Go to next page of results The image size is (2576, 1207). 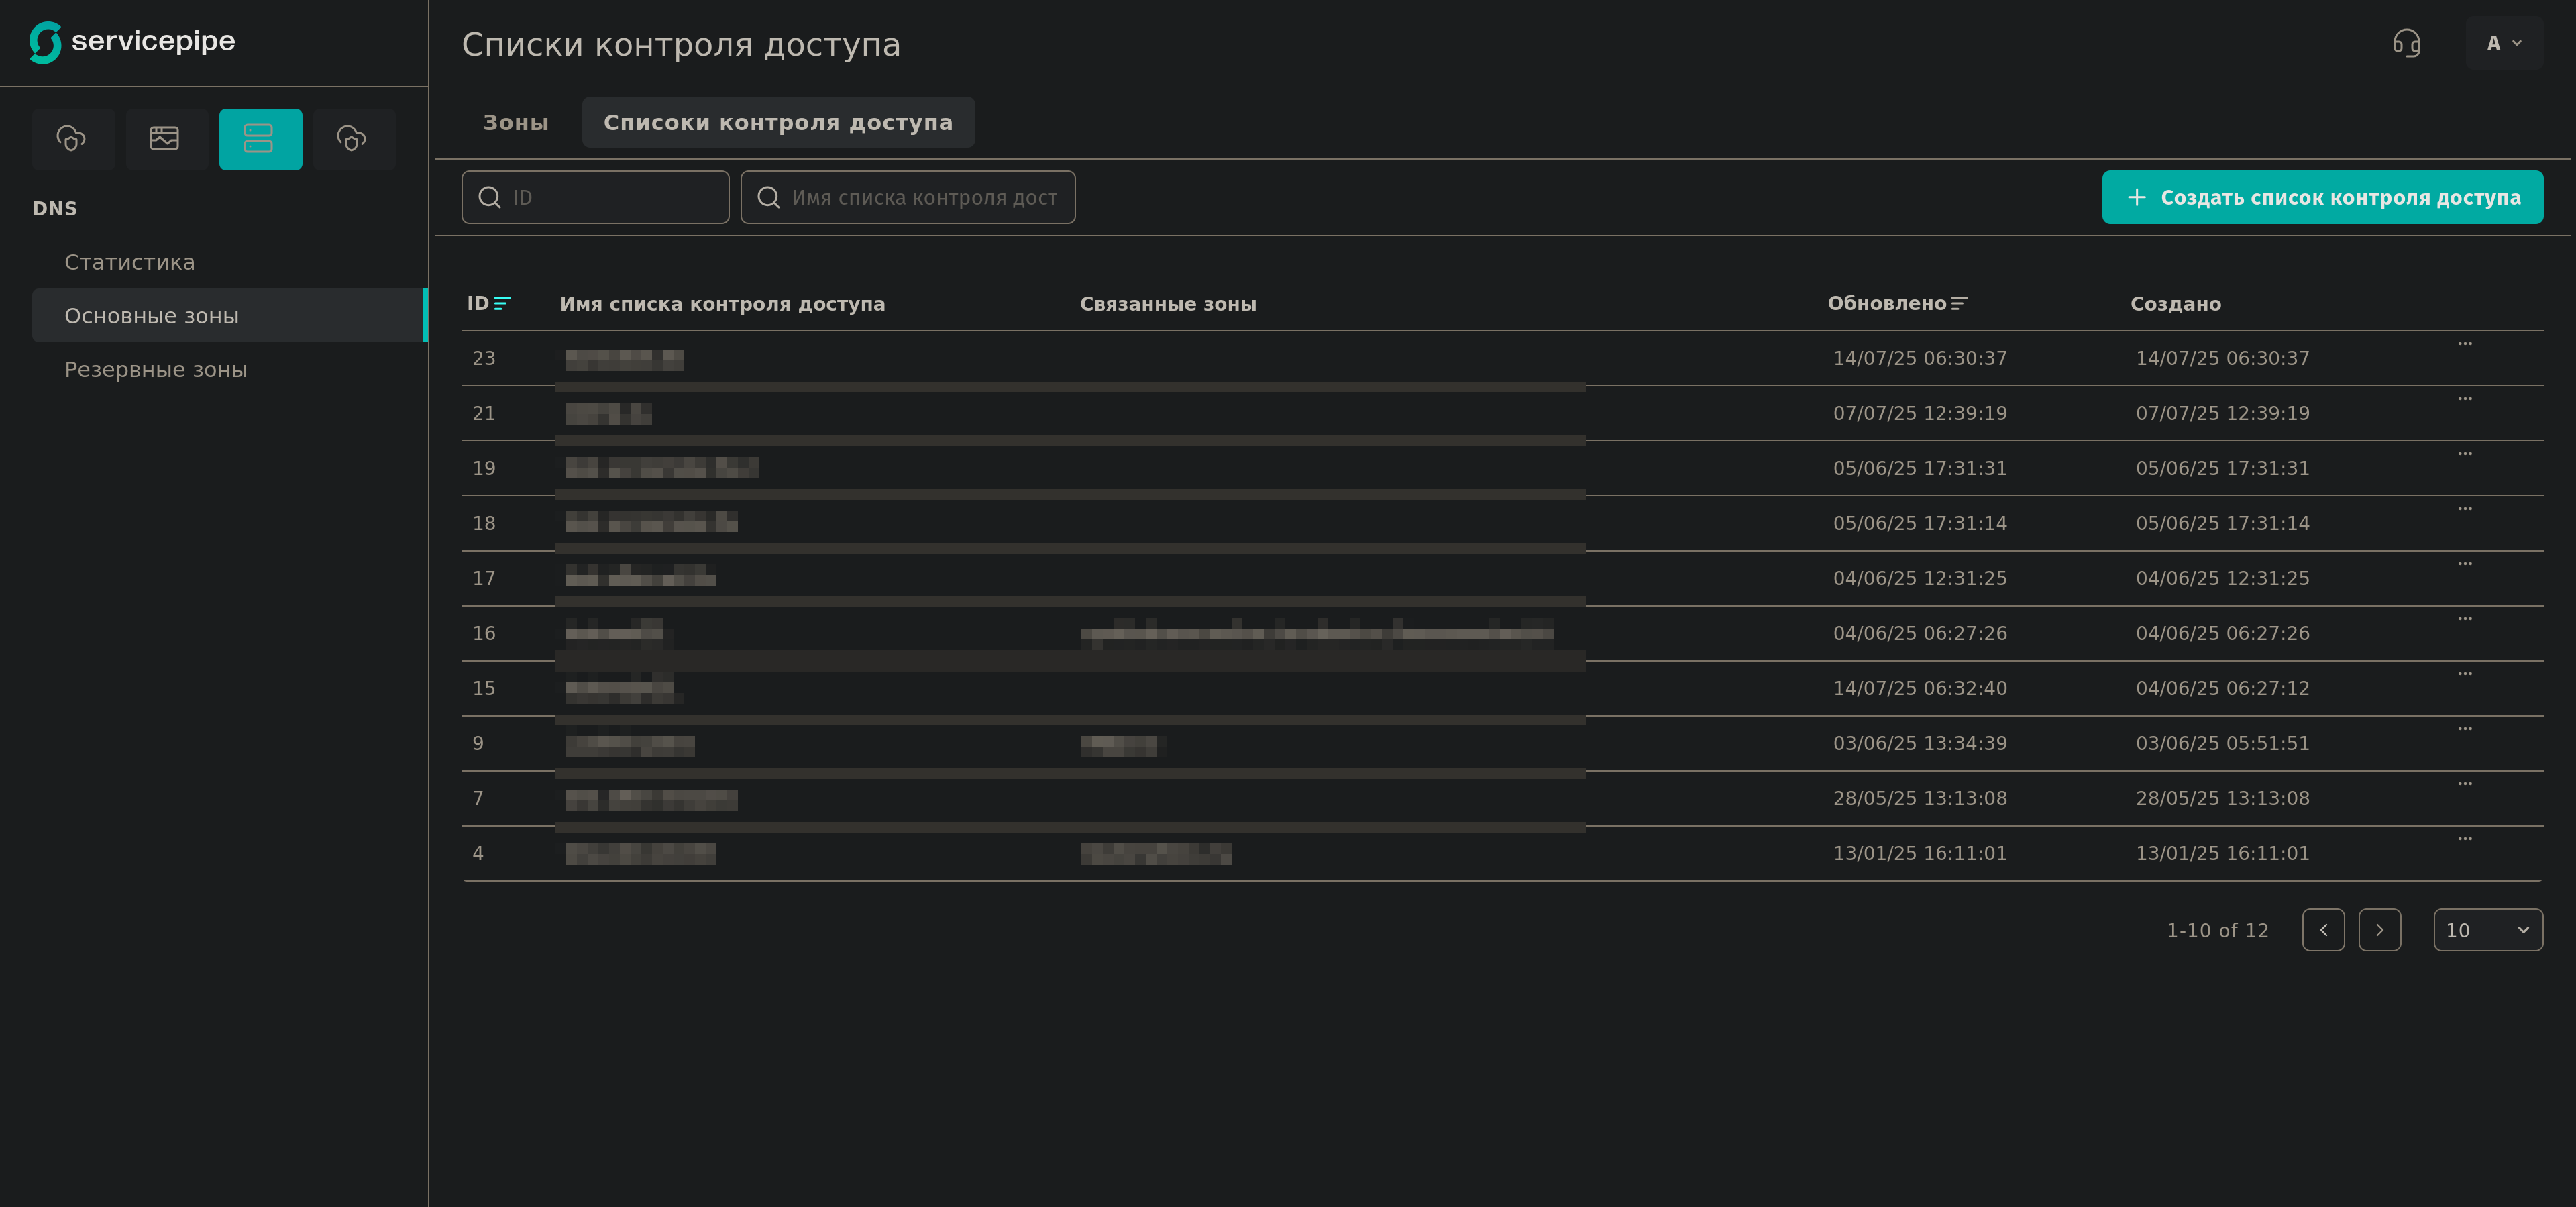(x=2379, y=930)
